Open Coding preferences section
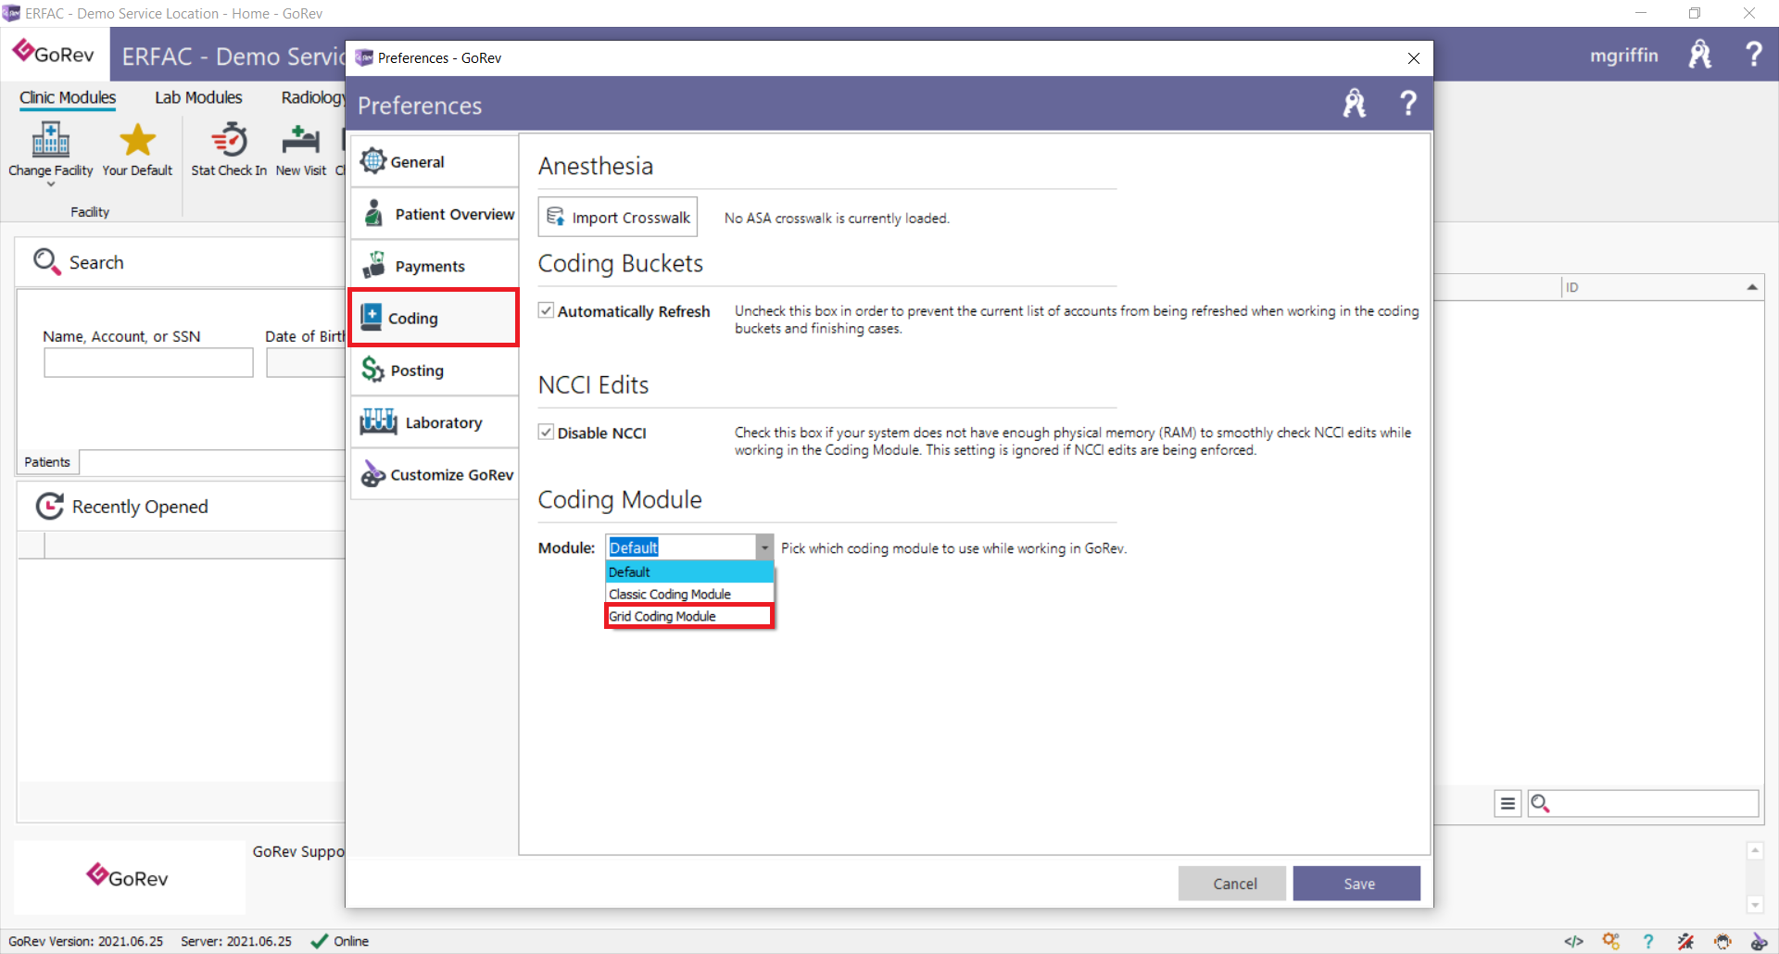1779x954 pixels. point(434,318)
